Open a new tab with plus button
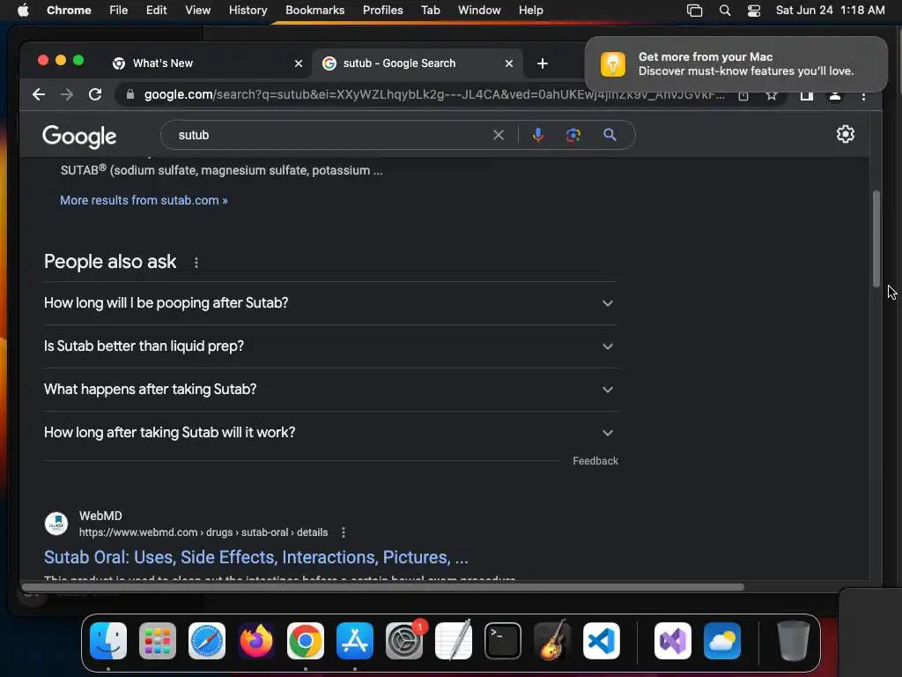The height and width of the screenshot is (677, 902). click(543, 63)
